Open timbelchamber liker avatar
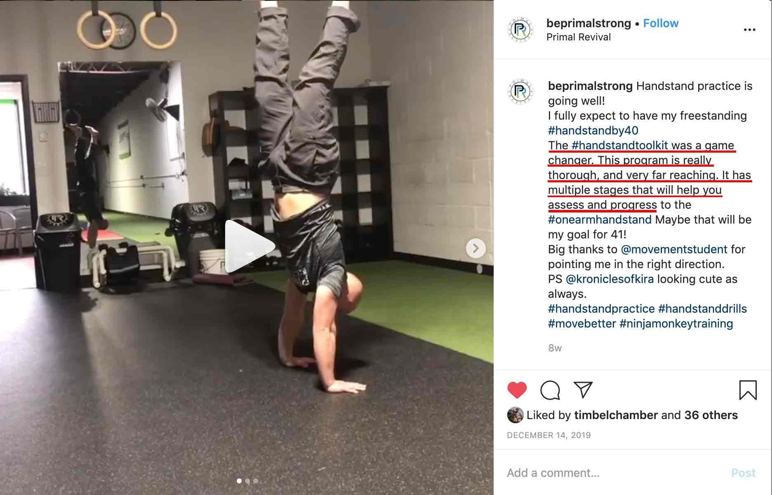Screen dimensions: 772x495 pos(515,415)
